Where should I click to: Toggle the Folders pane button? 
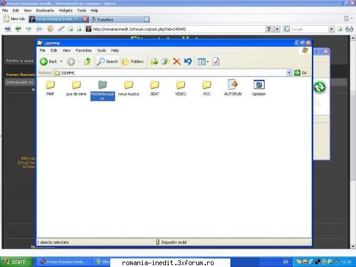pyautogui.click(x=133, y=61)
